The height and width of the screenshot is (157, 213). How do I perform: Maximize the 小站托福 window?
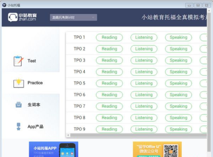pos(198,5)
